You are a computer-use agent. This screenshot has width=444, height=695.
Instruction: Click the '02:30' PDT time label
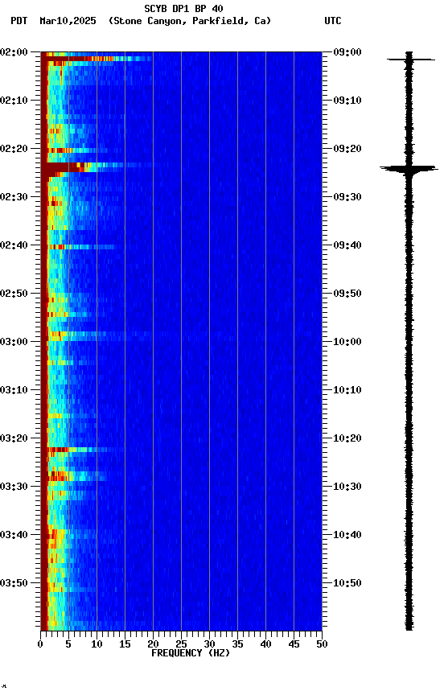tap(14, 197)
